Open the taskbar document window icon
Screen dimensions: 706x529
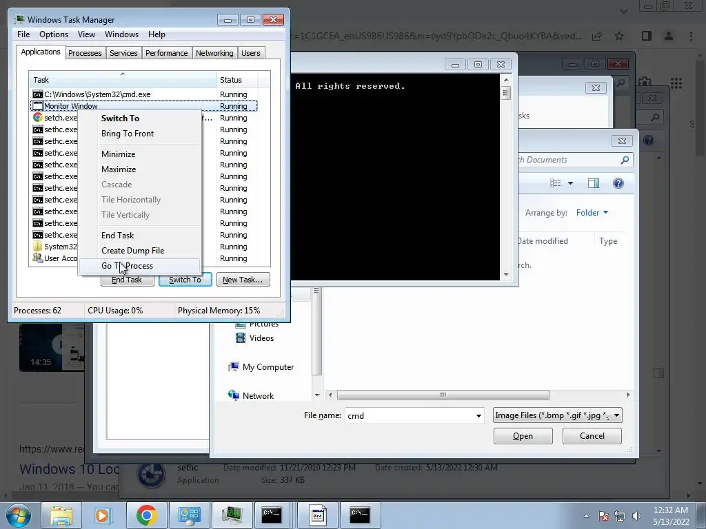pyautogui.click(x=317, y=515)
